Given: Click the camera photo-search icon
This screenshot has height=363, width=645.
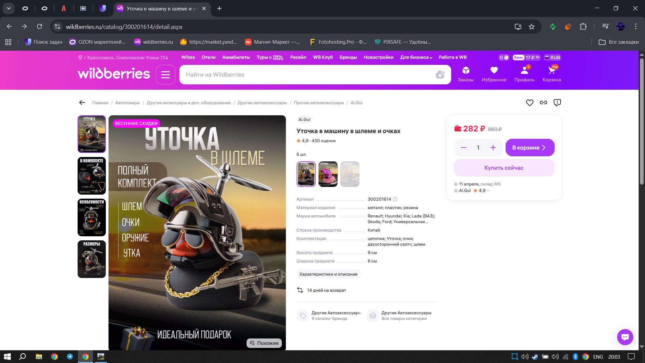Looking at the screenshot, I should click(x=440, y=75).
